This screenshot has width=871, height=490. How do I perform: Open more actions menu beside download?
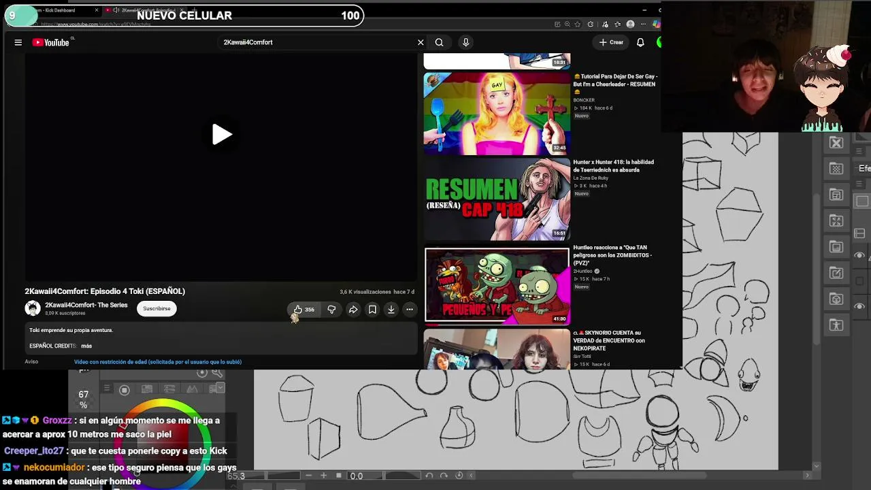coord(410,310)
